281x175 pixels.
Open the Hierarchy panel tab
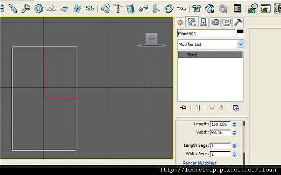coord(203,22)
